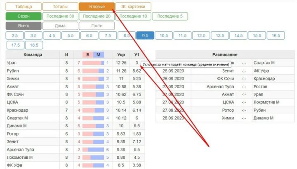Open the ЦСКА vs Локомотив М fixture
The height and width of the screenshot is (169, 297).
click(225, 102)
